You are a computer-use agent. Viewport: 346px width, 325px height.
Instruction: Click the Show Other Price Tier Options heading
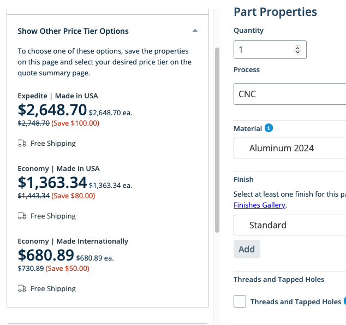(x=73, y=31)
